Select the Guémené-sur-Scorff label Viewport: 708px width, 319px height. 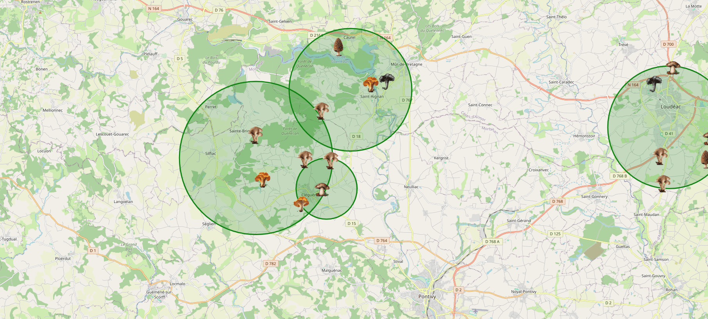tap(159, 294)
